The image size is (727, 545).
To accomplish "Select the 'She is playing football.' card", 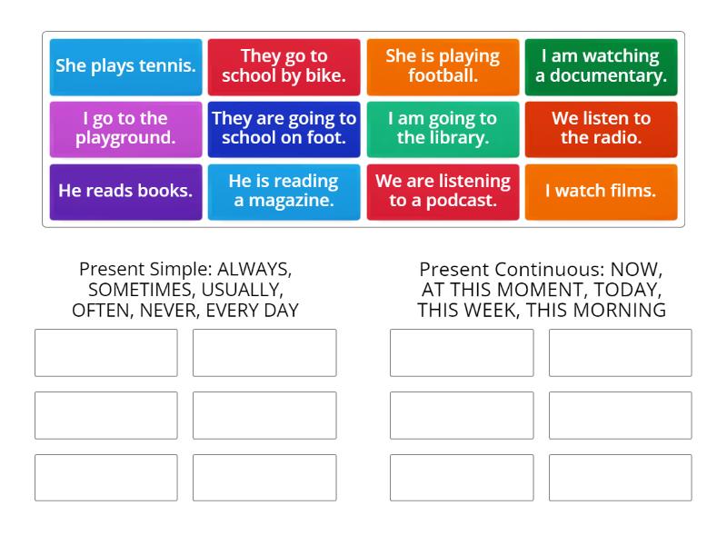I will coord(443,66).
